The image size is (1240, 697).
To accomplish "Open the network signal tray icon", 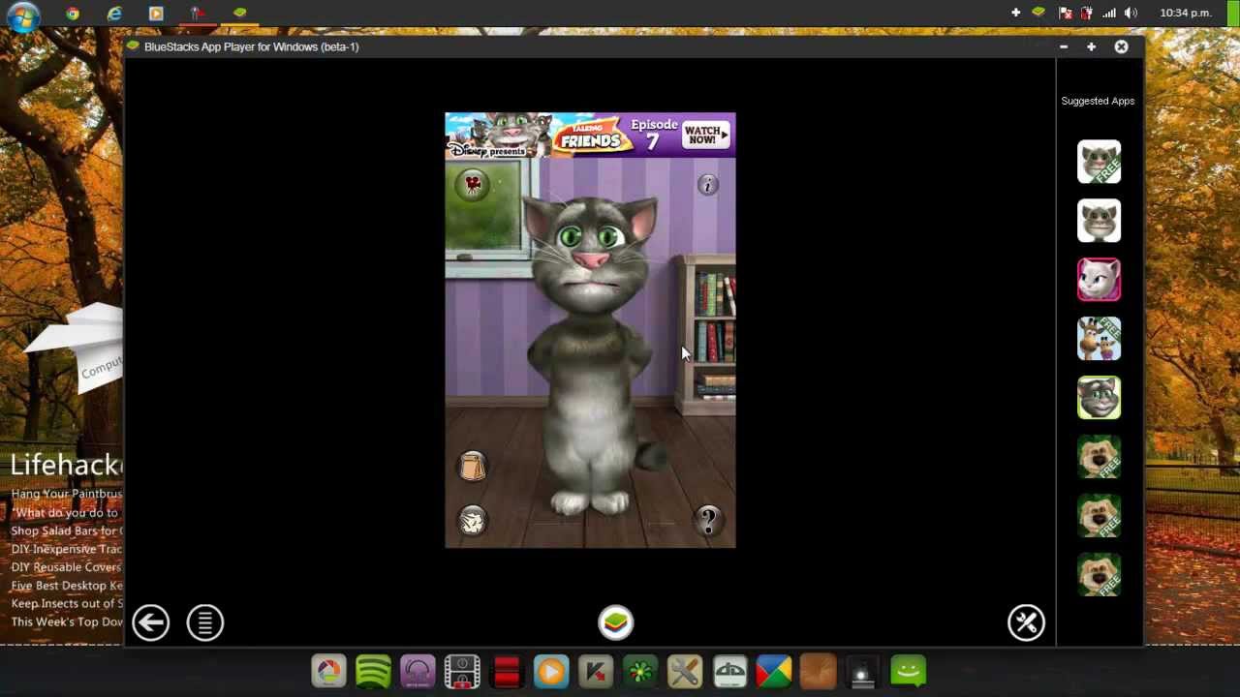I will pyautogui.click(x=1108, y=13).
